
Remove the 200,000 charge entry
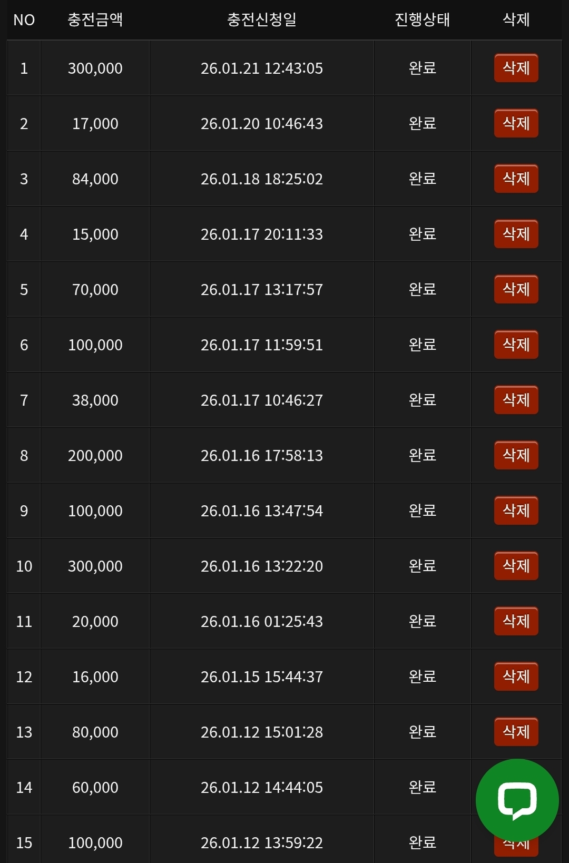tap(516, 455)
